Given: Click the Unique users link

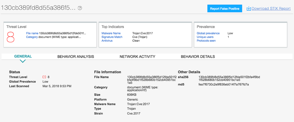Looking at the screenshot, I should 205,37.
